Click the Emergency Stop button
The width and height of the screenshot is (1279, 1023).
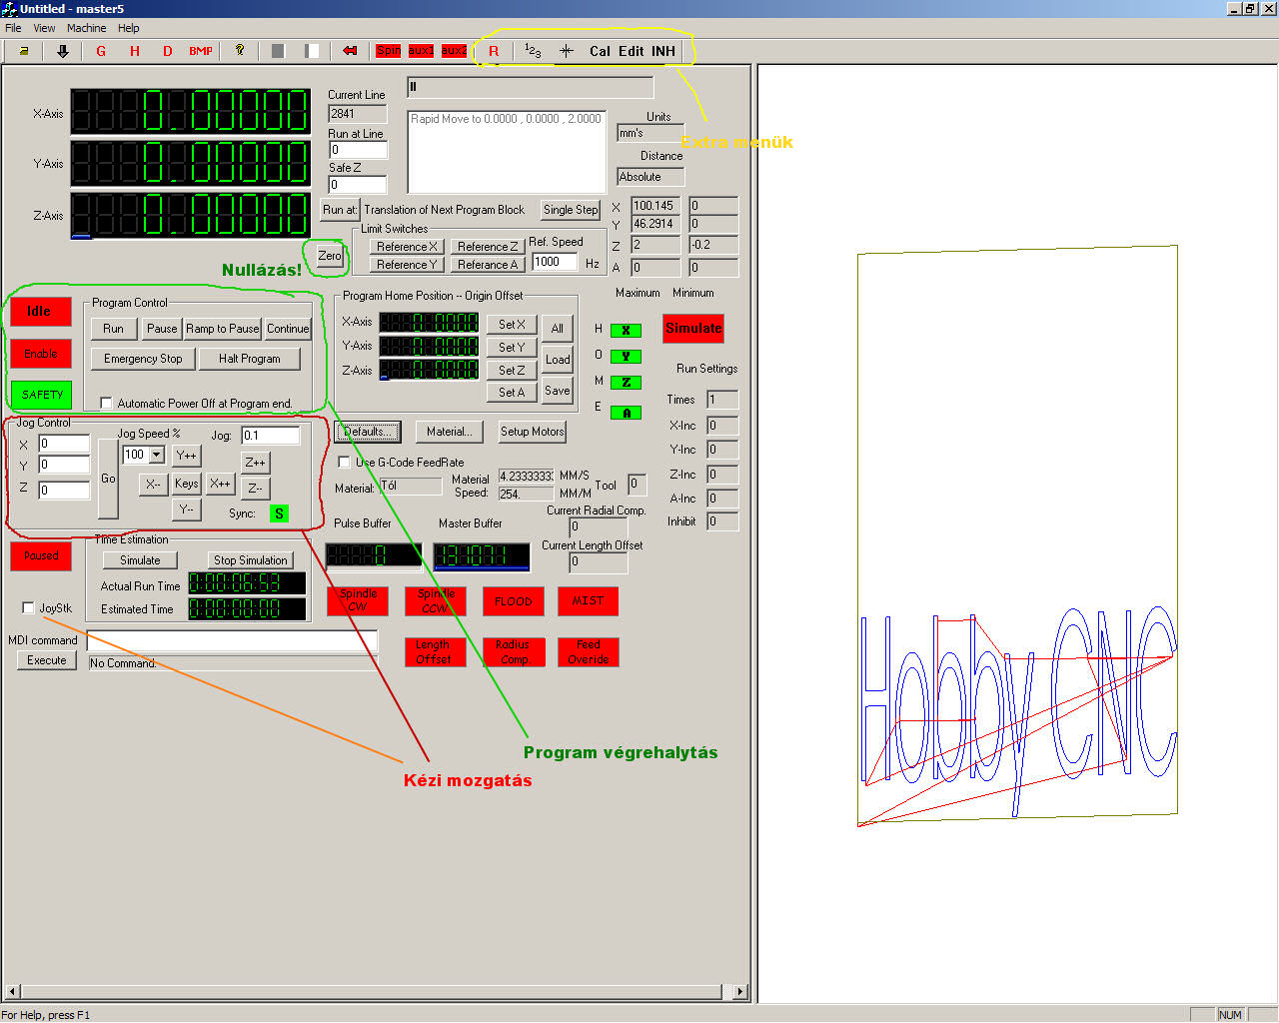143,359
